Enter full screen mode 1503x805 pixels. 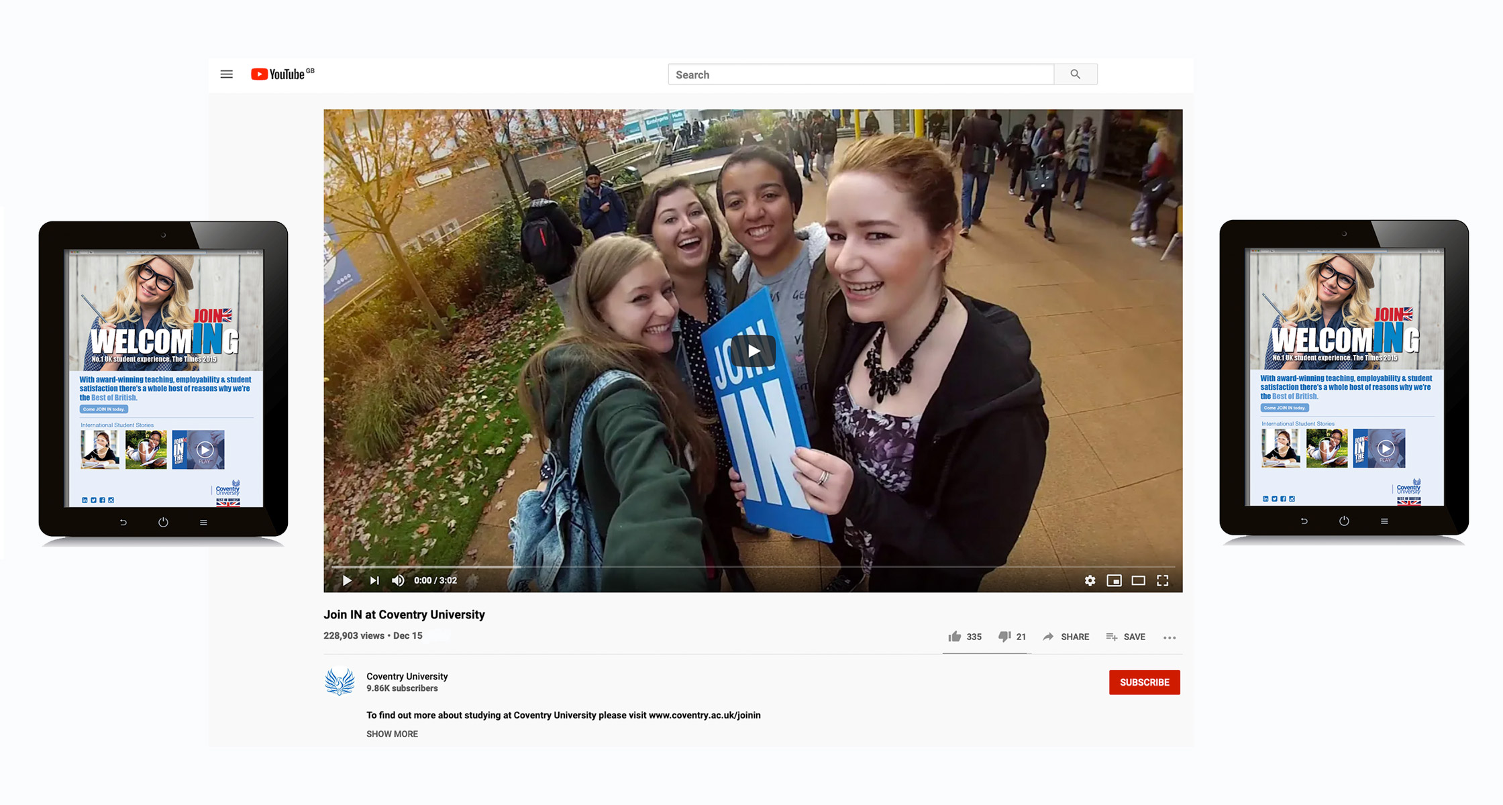[x=1162, y=580]
